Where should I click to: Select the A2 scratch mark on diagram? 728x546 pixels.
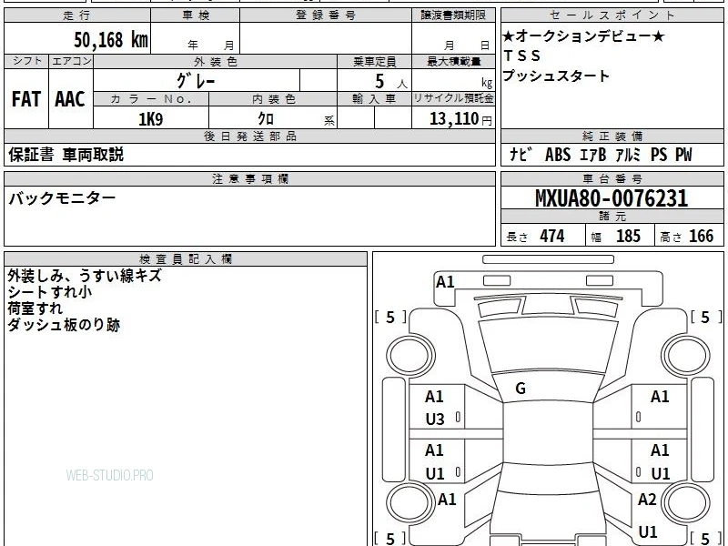click(647, 500)
